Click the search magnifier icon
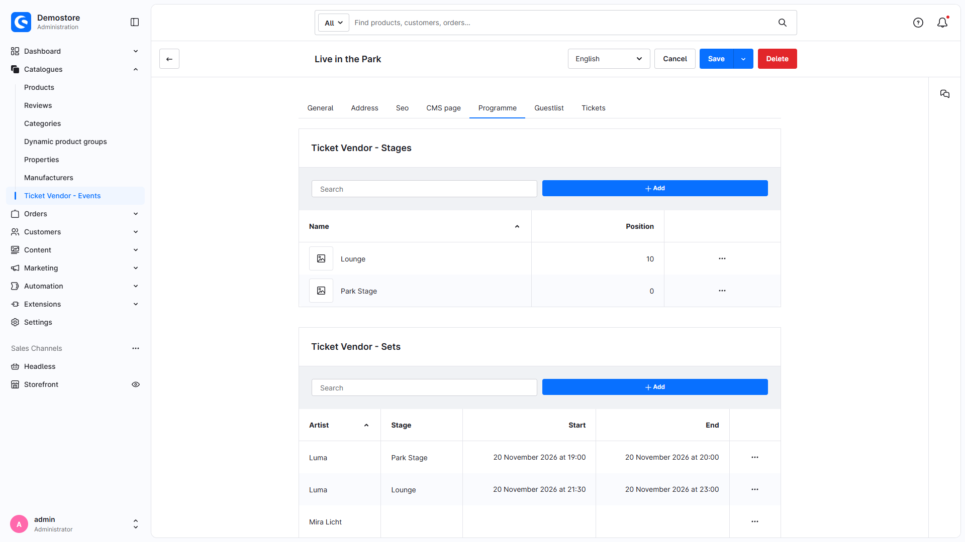 [x=783, y=23]
